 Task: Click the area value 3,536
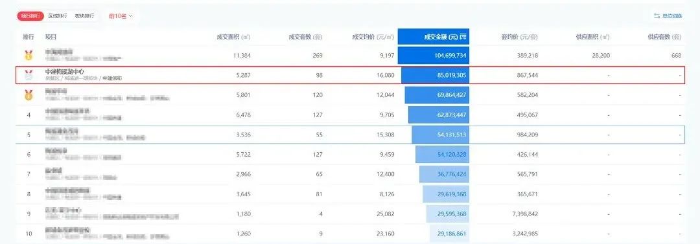243,134
